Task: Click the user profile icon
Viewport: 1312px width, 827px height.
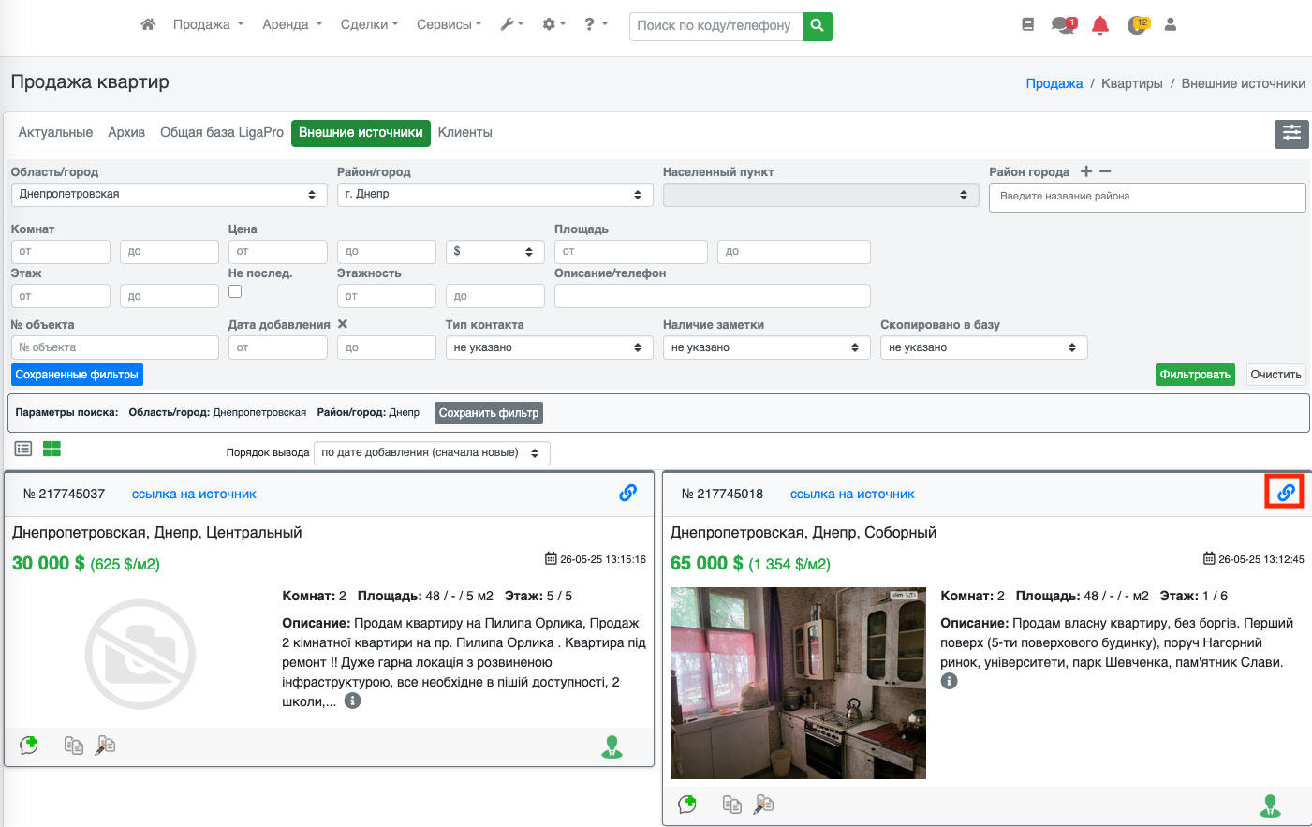Action: click(x=1170, y=25)
